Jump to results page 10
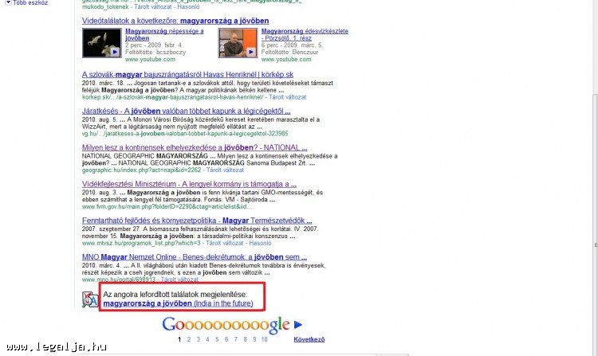The width and height of the screenshot is (598, 356). click(264, 339)
